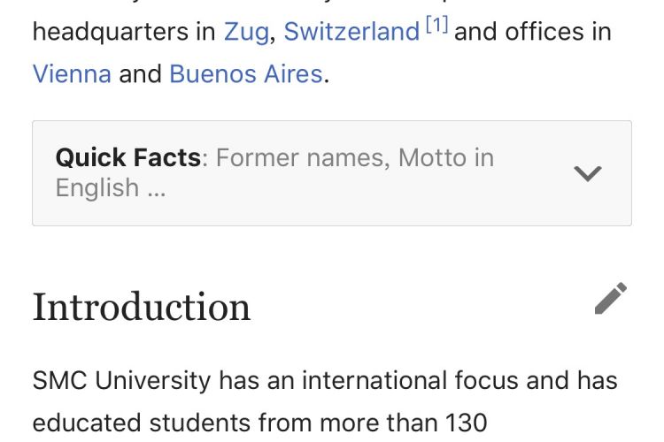Viewport: 664px width, 442px height.
Task: Click the word 'and' between Vienna and Buenos Aires
Action: [x=140, y=74]
